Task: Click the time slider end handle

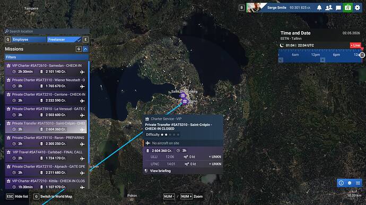Action: click(x=362, y=55)
